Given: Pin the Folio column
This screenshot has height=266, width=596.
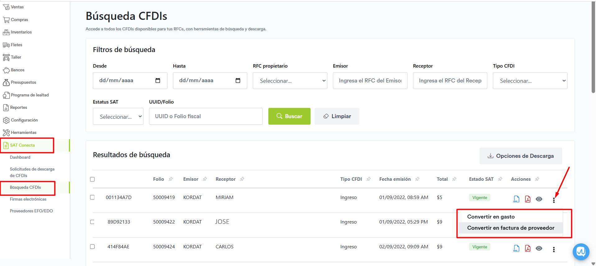Looking at the screenshot, I should point(171,179).
